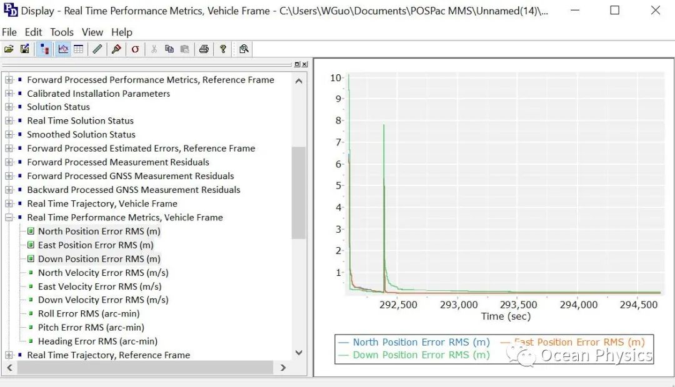The width and height of the screenshot is (675, 387).
Task: Click the Save/export disk toolbar icon
Action: coord(25,49)
